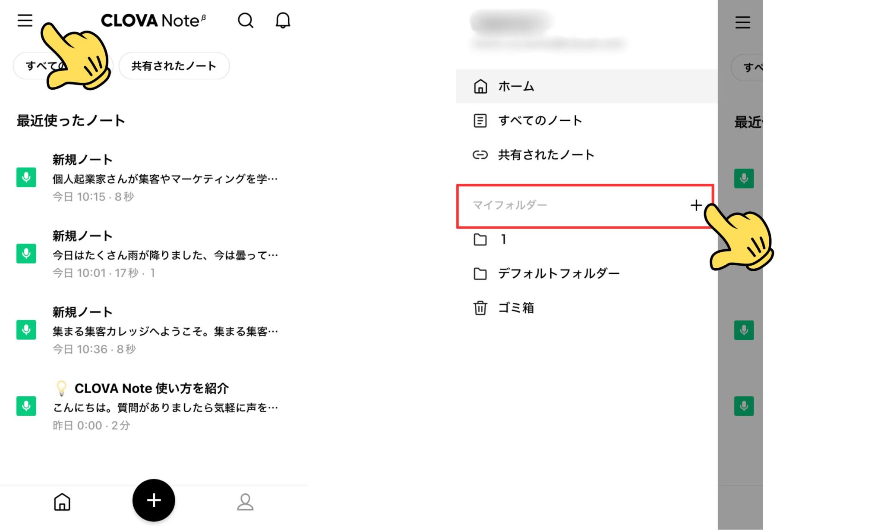This screenshot has height=530, width=884.
Task: Open ゴミ箱 trash in side menu
Action: 587,307
